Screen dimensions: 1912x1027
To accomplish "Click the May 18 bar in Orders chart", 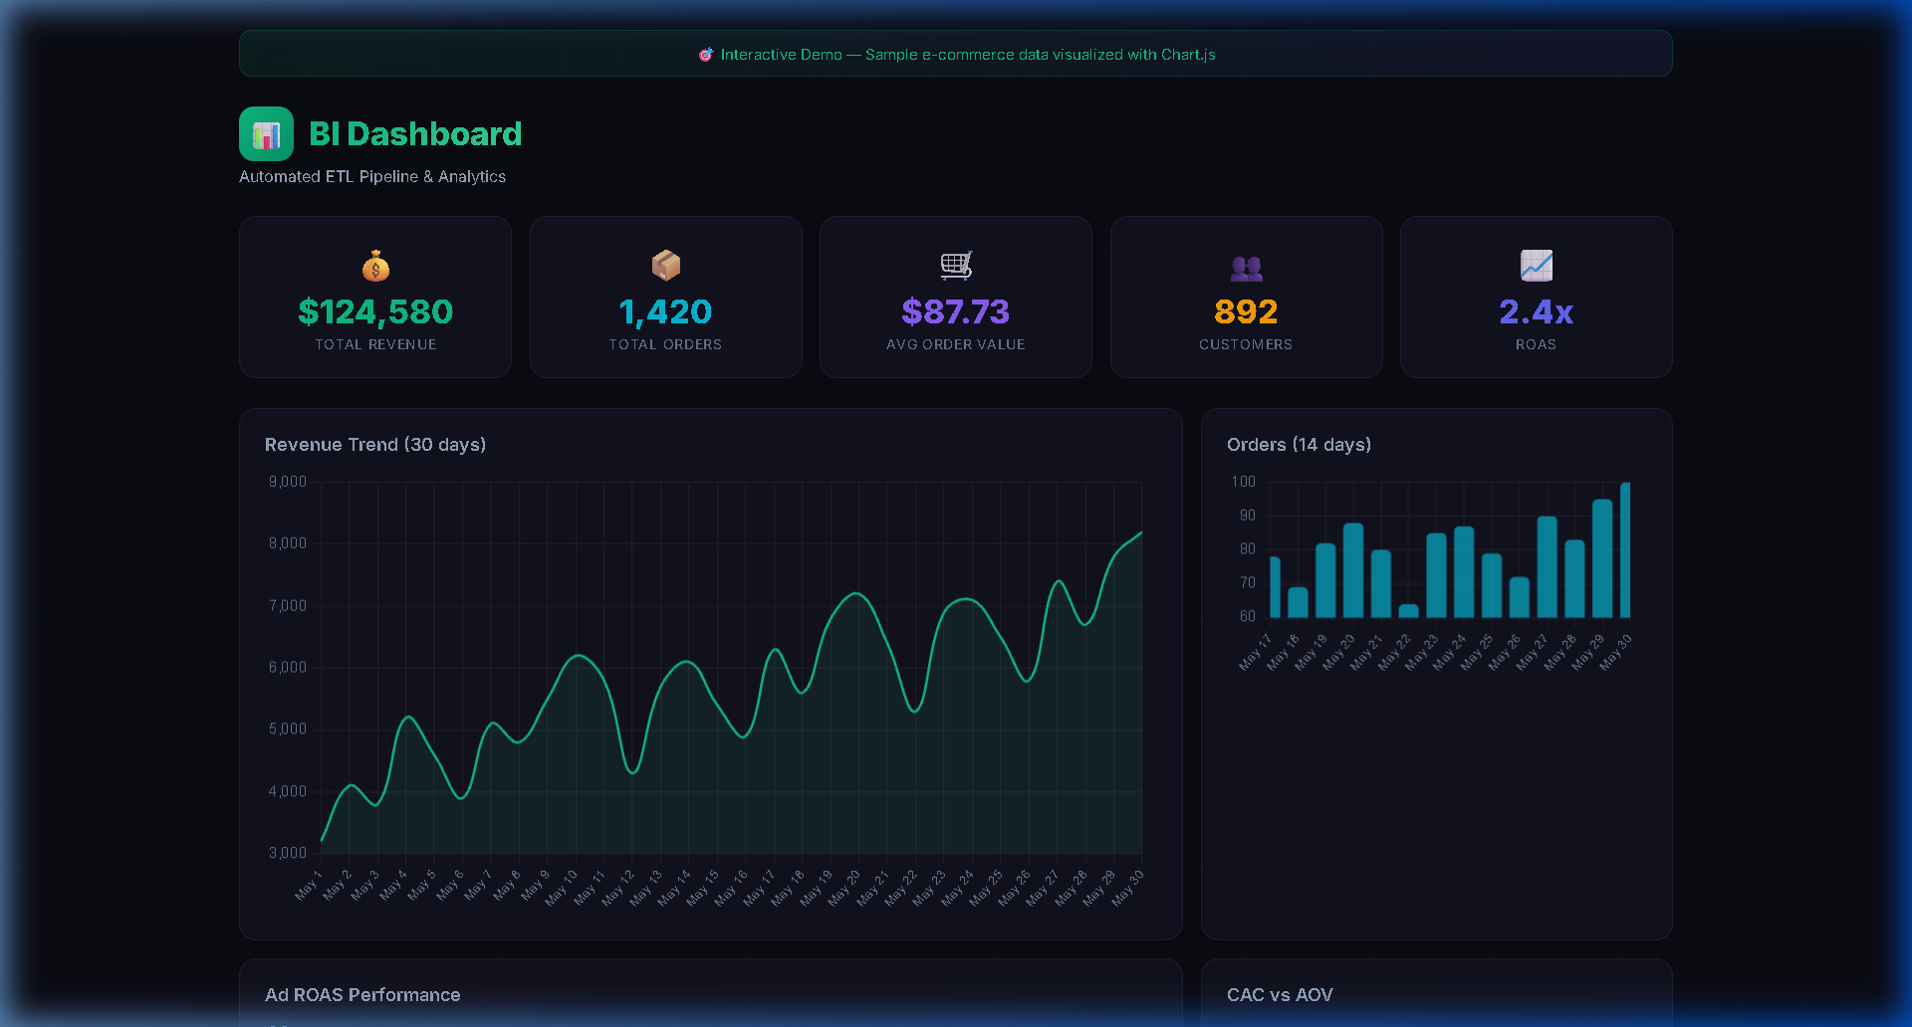I will coord(1298,602).
